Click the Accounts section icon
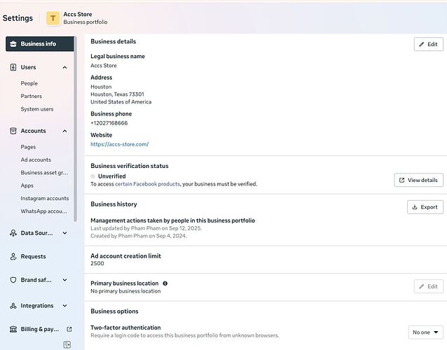 tap(13, 131)
